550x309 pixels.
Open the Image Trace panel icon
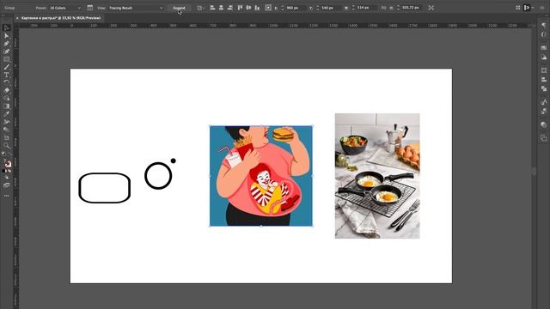(x=89, y=8)
